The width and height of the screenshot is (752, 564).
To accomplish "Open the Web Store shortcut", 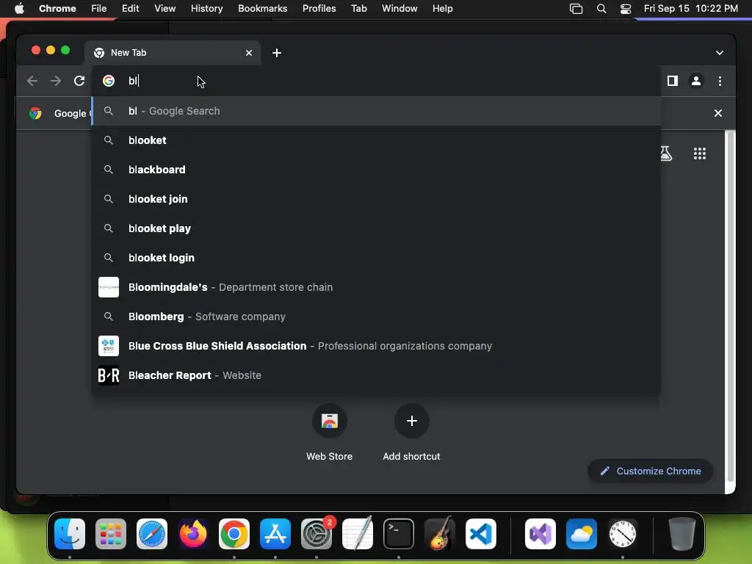I will (330, 433).
